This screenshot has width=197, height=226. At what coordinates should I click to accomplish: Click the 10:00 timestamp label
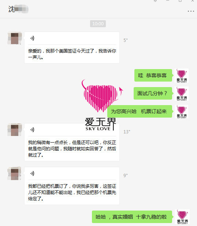coord(98,24)
